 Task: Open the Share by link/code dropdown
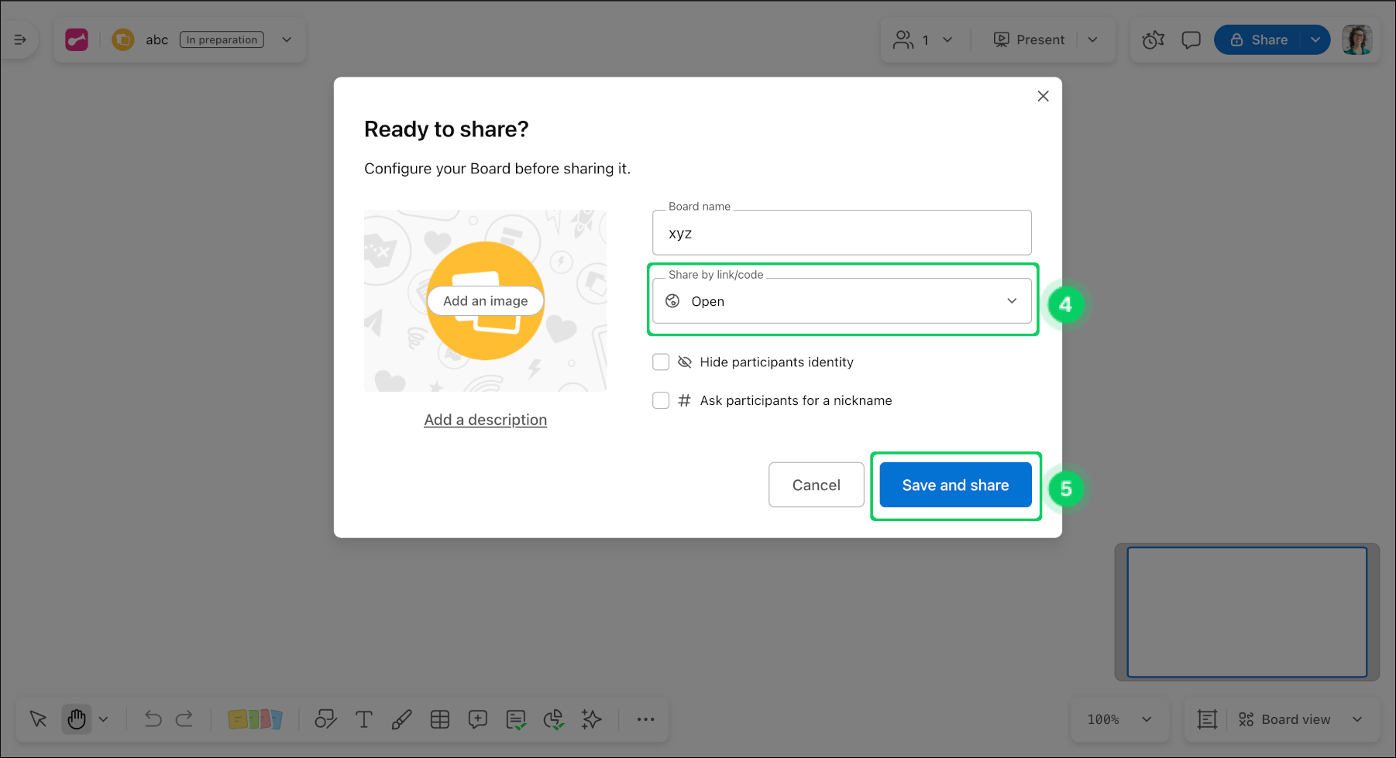[841, 301]
